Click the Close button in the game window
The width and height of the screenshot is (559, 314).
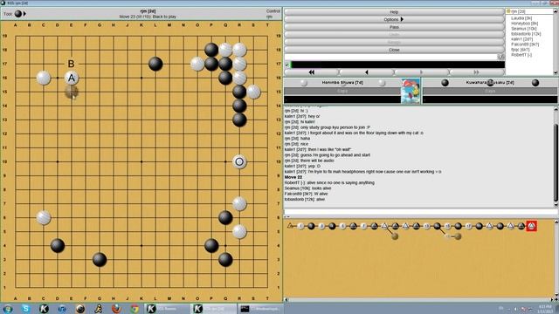click(x=394, y=50)
